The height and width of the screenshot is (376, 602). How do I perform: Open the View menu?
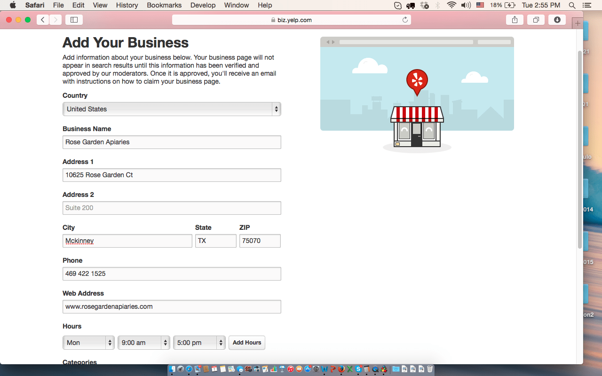tap(100, 5)
